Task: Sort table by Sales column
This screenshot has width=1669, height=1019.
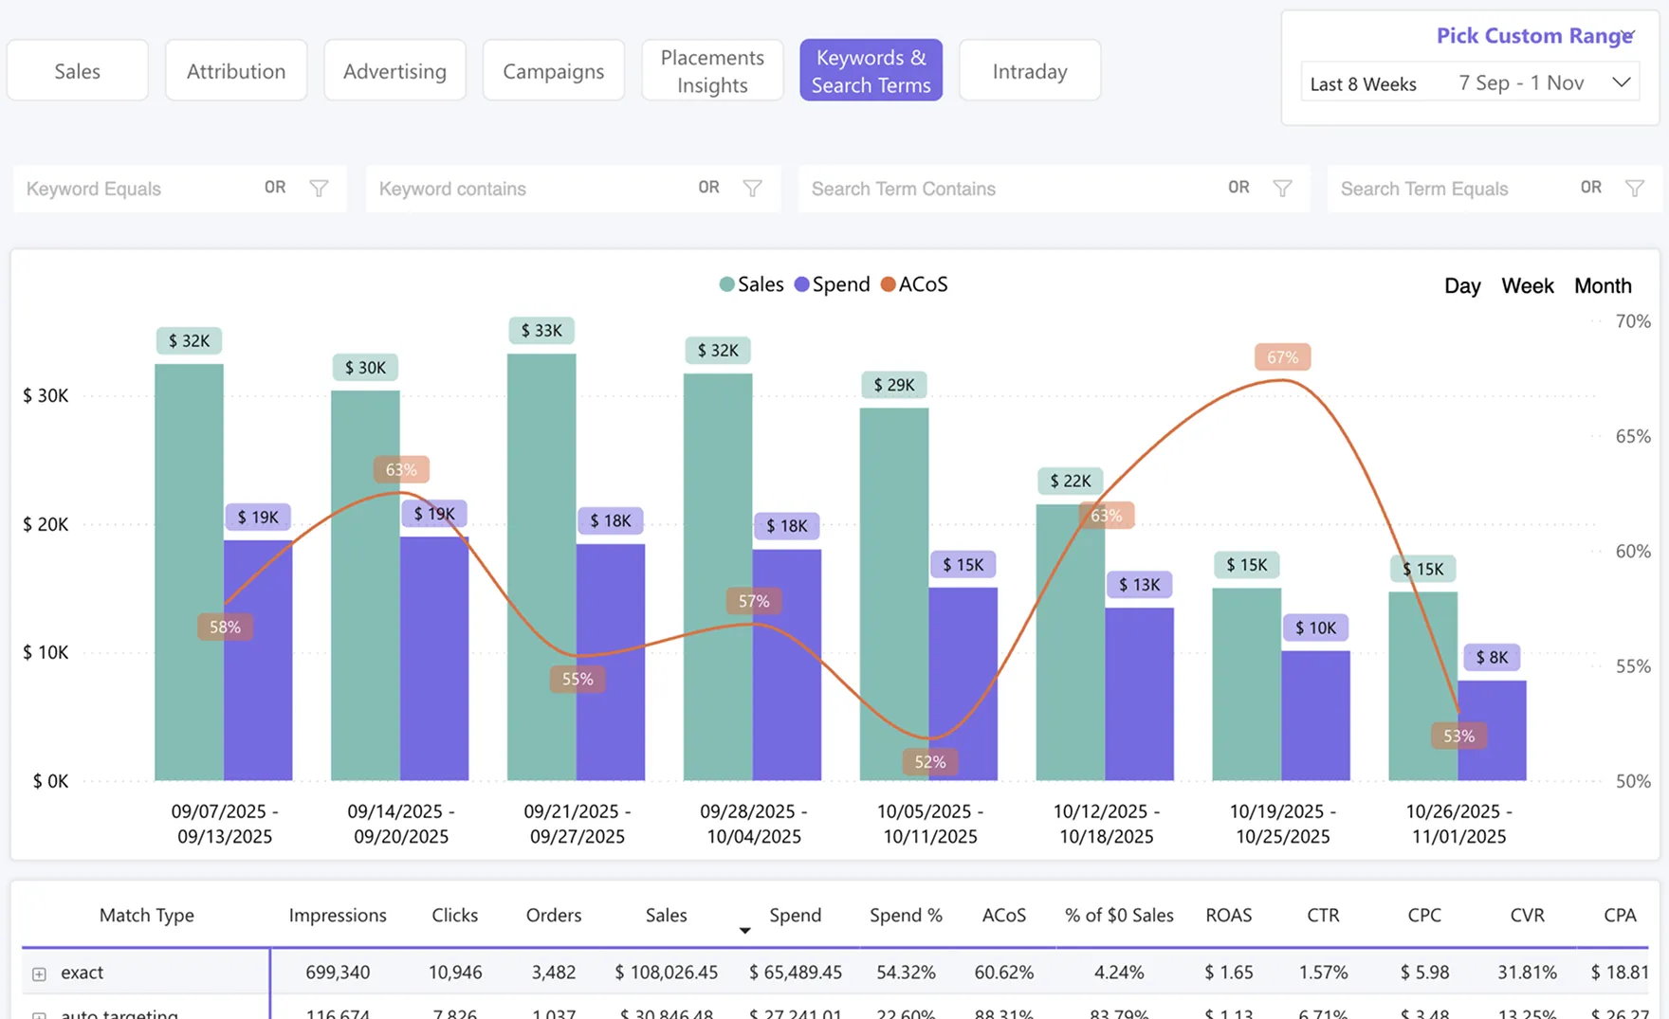Action: click(x=666, y=916)
